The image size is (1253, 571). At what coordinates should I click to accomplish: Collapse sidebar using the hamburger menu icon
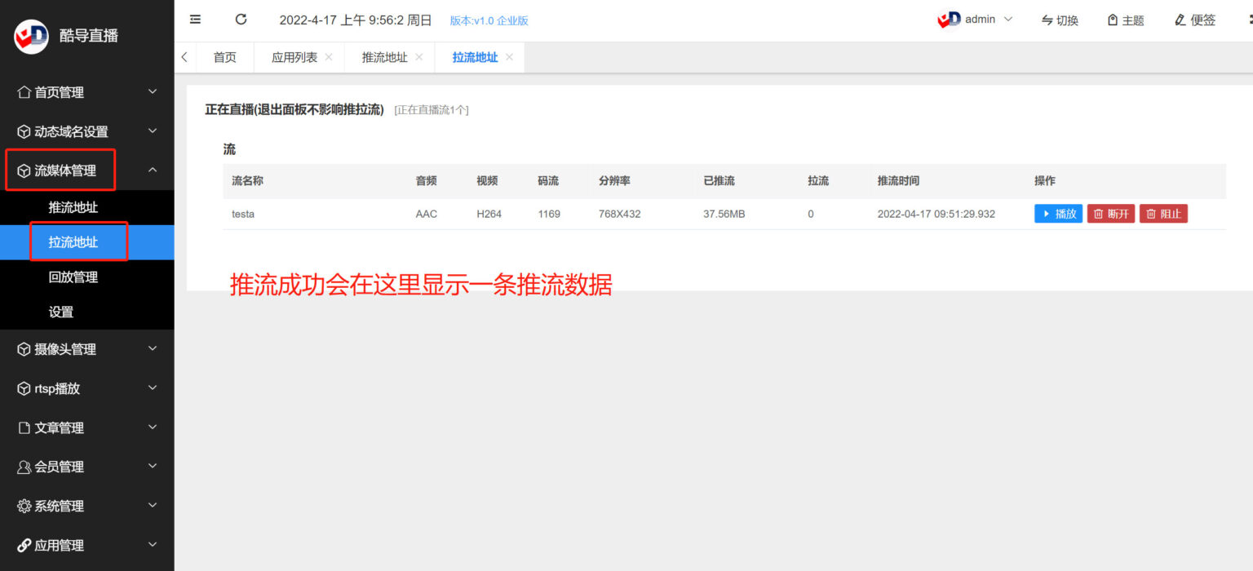pos(195,20)
